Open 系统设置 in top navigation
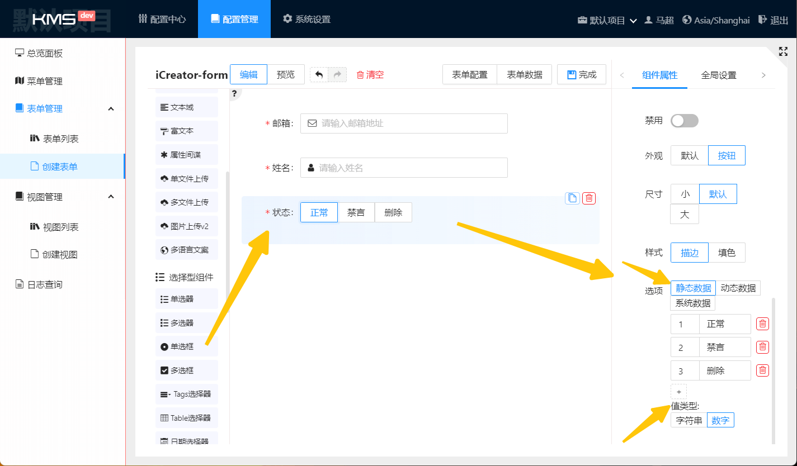The height and width of the screenshot is (466, 797). click(306, 19)
